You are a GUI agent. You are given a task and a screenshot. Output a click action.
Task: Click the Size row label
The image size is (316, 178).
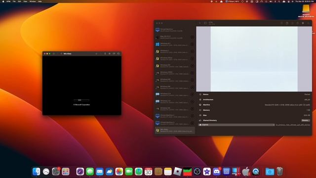[205, 115]
